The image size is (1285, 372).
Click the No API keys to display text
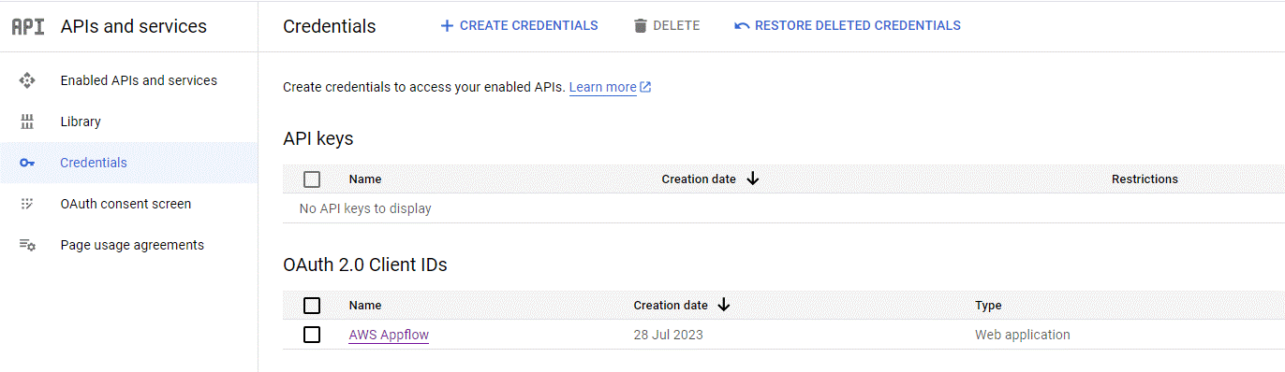pos(365,208)
